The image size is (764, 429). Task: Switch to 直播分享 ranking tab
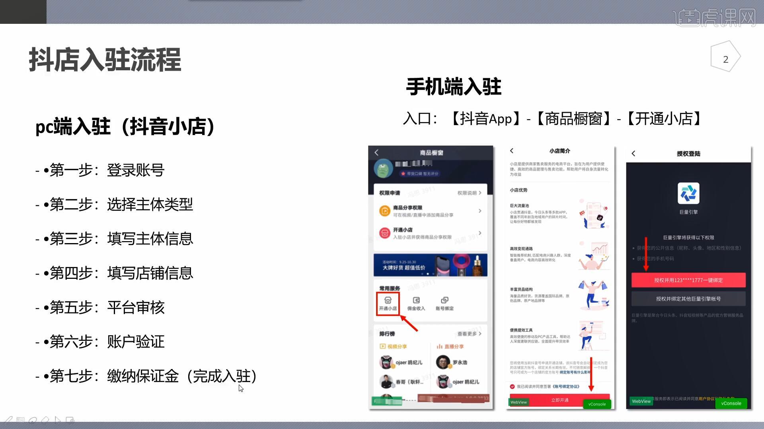point(450,346)
